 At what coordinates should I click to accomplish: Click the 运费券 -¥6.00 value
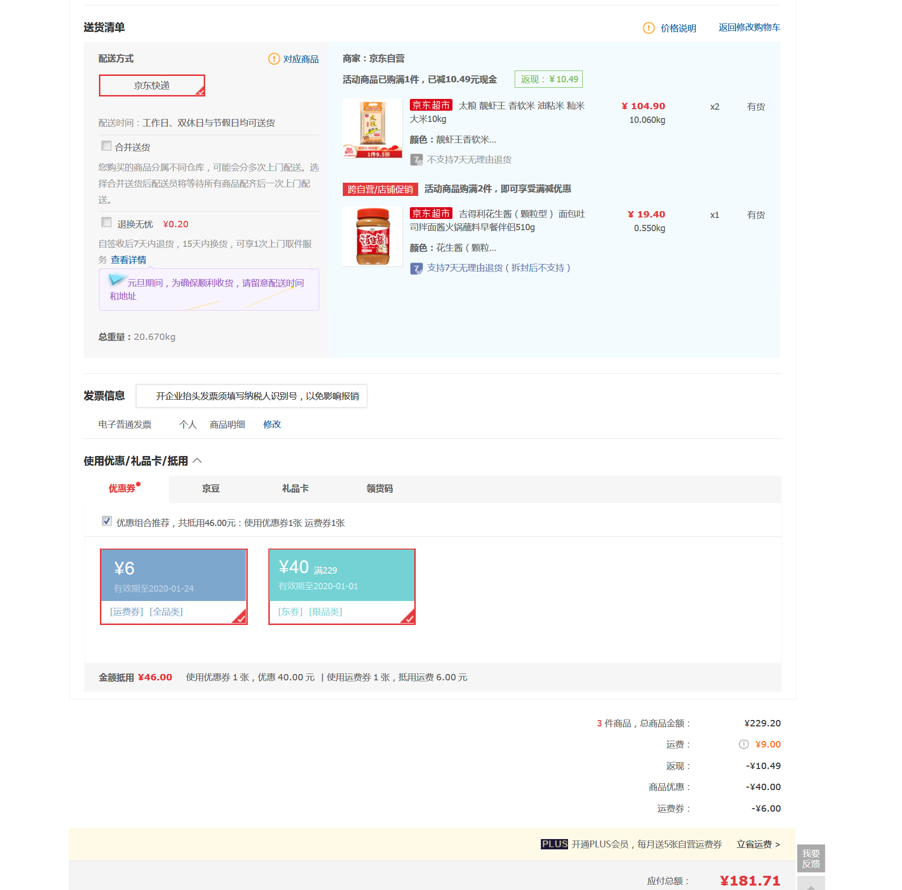tap(766, 809)
